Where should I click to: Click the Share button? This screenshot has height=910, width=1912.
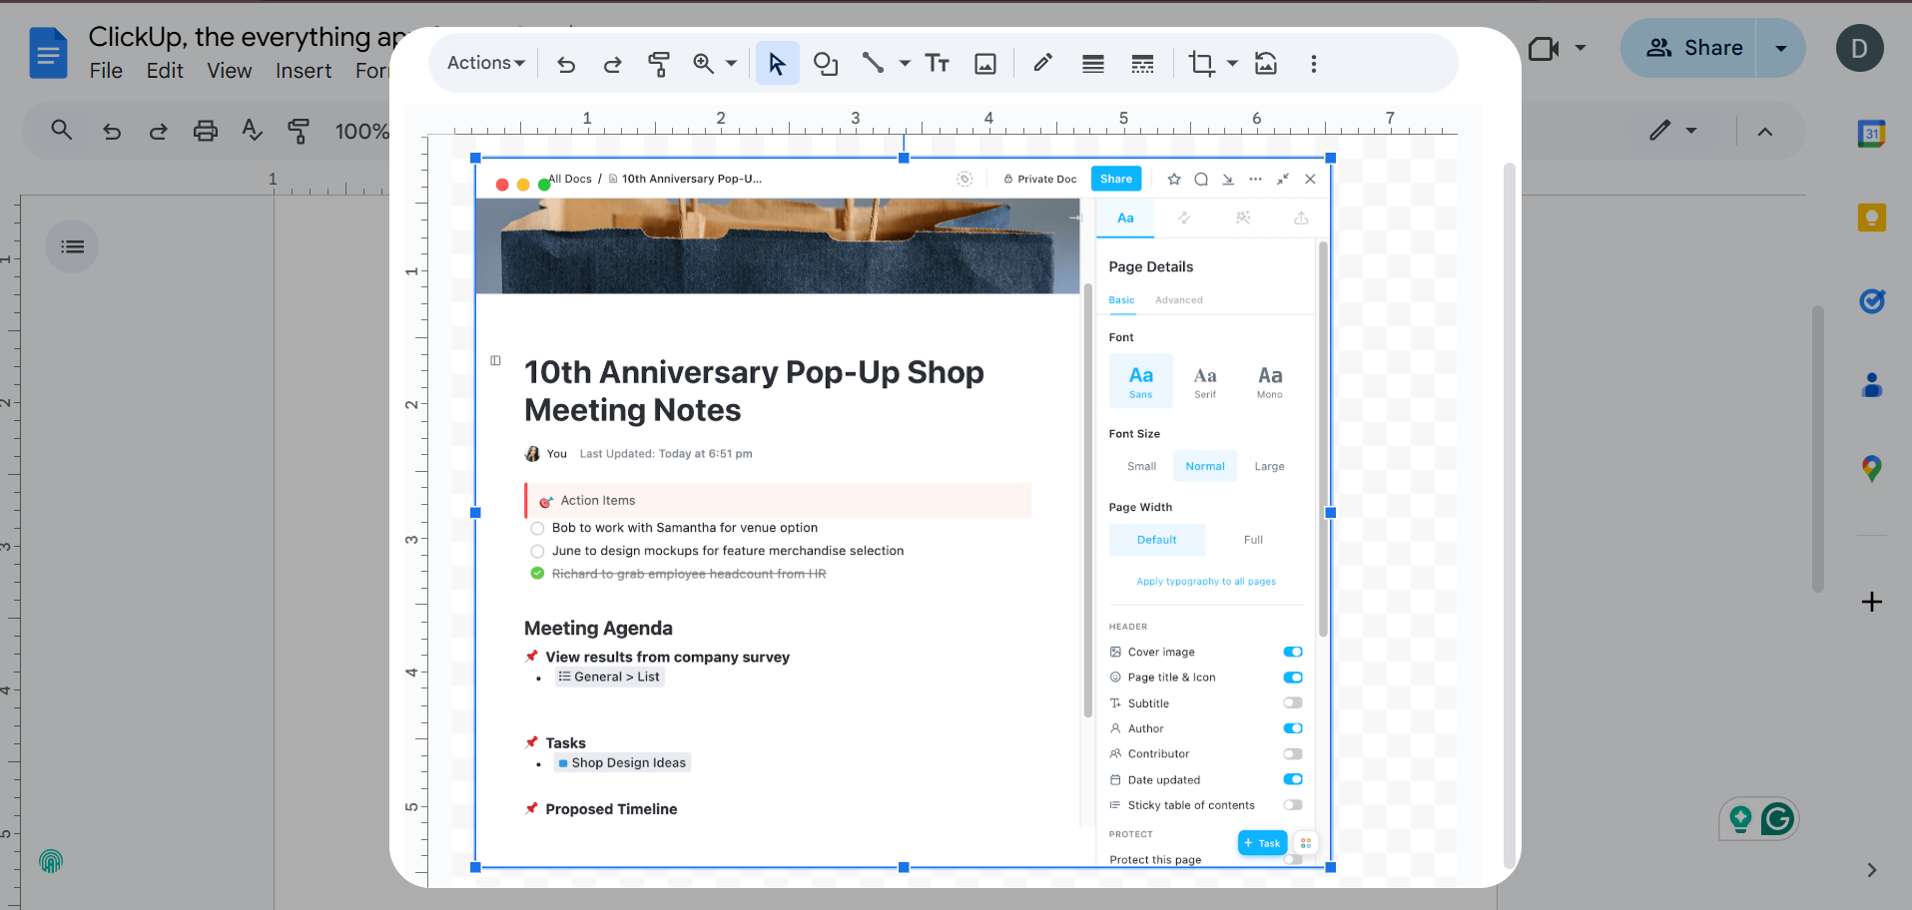[1705, 47]
